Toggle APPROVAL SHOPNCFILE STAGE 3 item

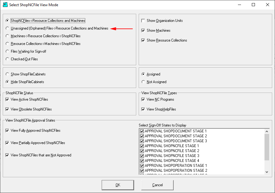pos(142,156)
